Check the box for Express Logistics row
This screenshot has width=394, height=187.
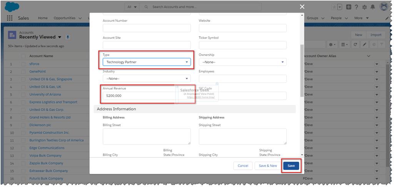click(23, 102)
